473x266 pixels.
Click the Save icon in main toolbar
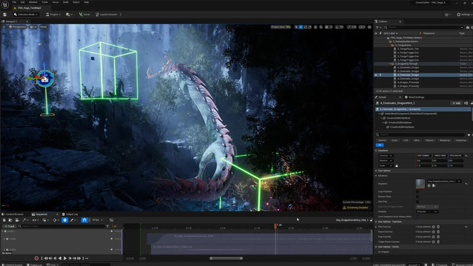click(5, 14)
